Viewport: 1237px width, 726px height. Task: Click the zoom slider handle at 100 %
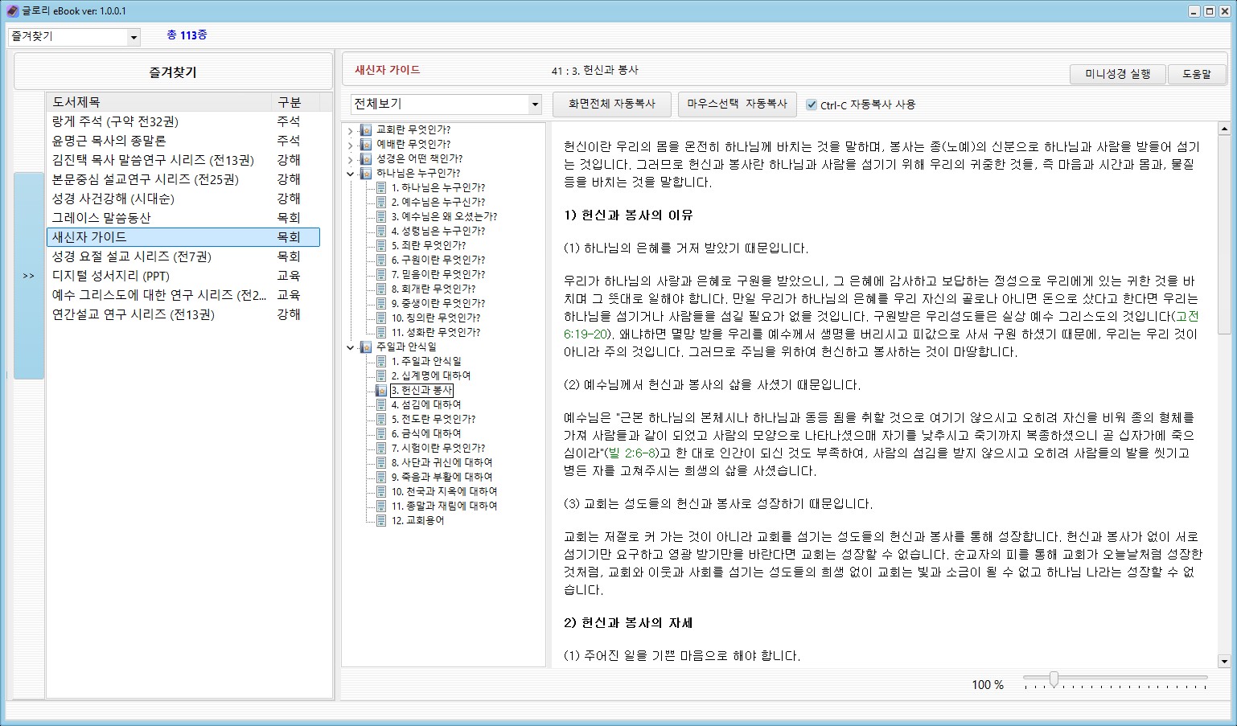[1053, 680]
